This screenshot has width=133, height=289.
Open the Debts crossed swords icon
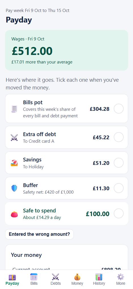[56, 277]
